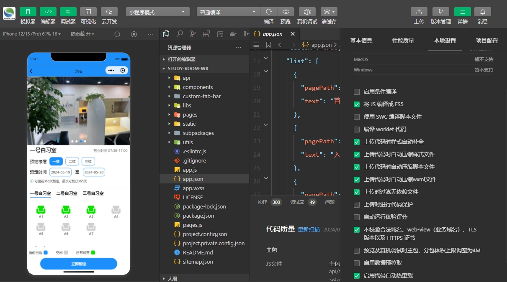Open search in the activity bar

click(x=180, y=34)
